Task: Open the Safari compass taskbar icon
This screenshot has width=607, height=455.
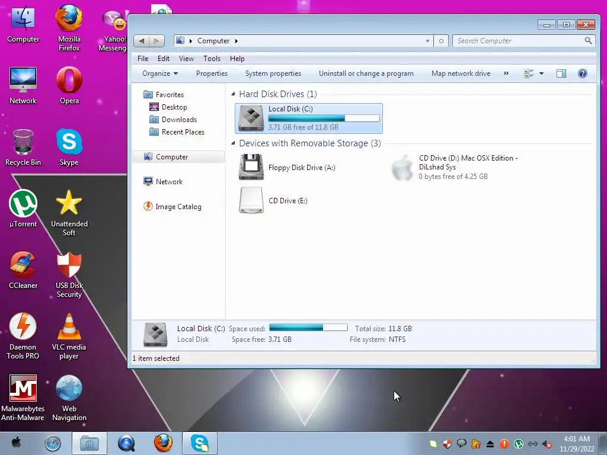Action: tap(53, 443)
